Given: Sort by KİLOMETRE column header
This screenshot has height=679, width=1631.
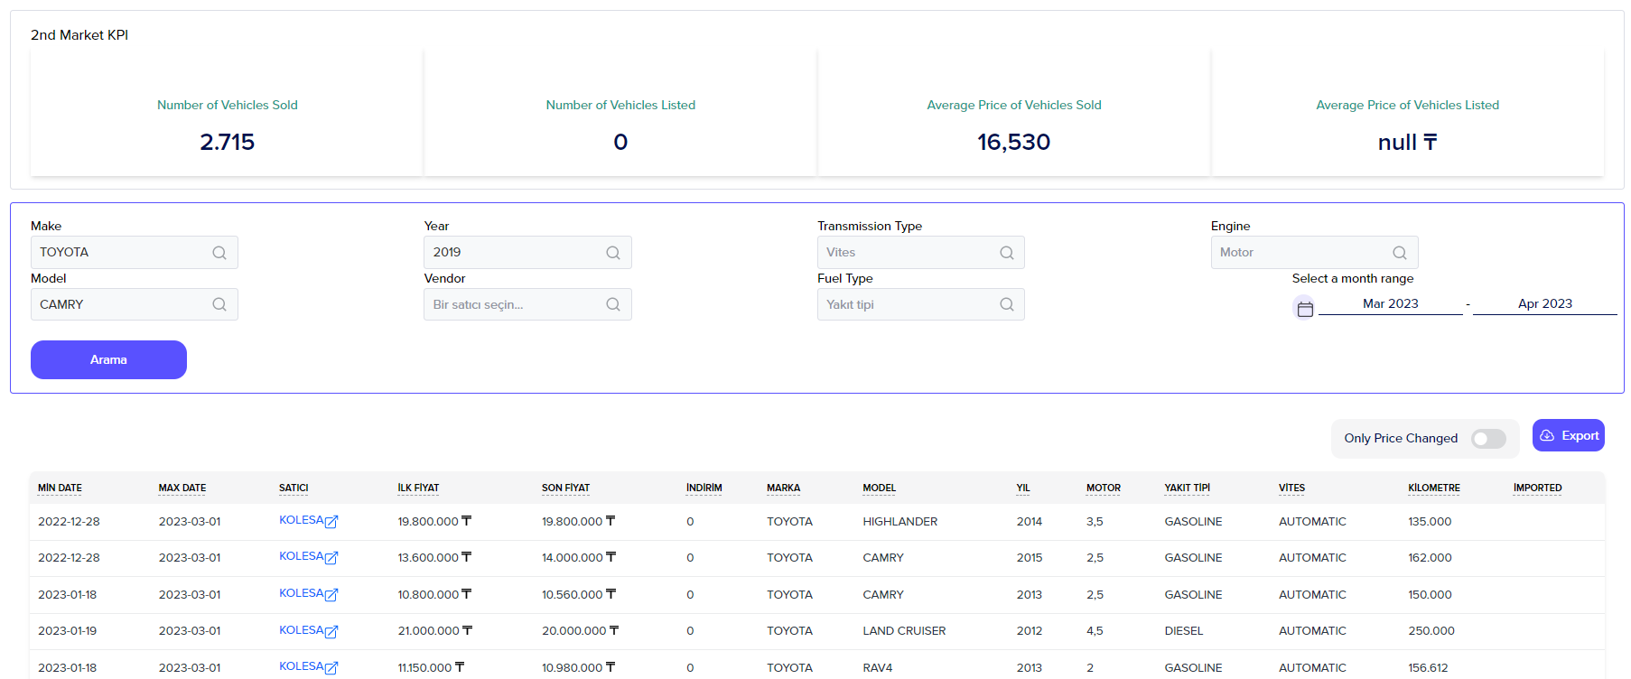Looking at the screenshot, I should 1434,488.
